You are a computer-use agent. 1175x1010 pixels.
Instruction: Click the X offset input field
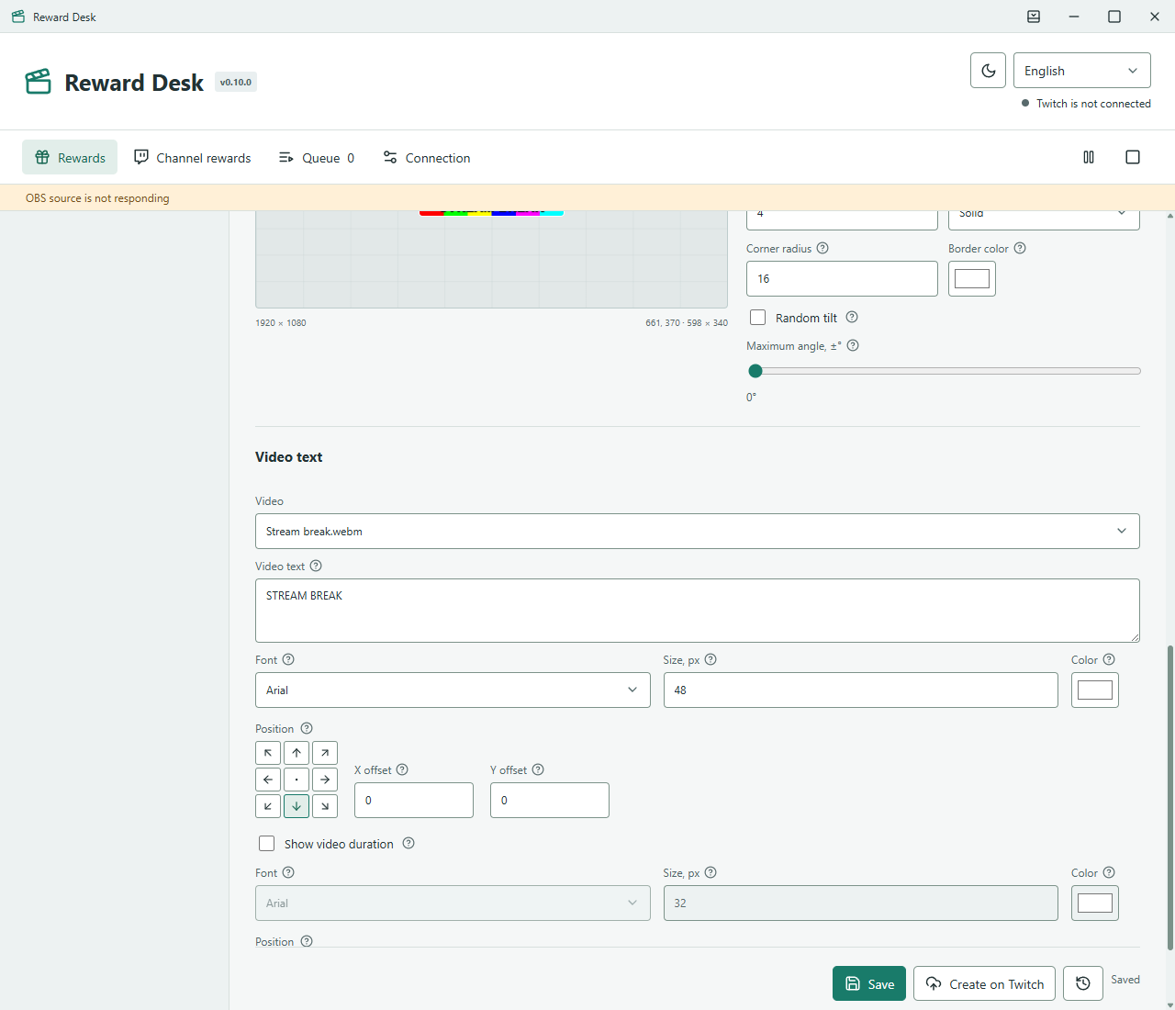[414, 800]
